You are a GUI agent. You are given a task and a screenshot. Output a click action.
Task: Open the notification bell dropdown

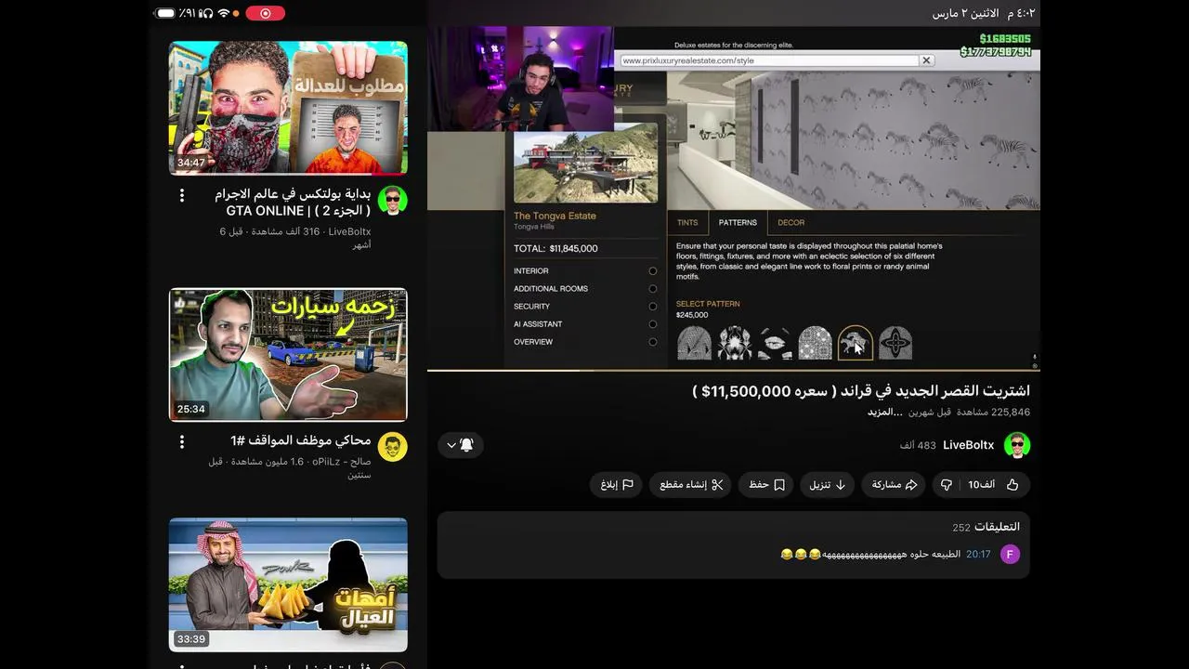(460, 445)
